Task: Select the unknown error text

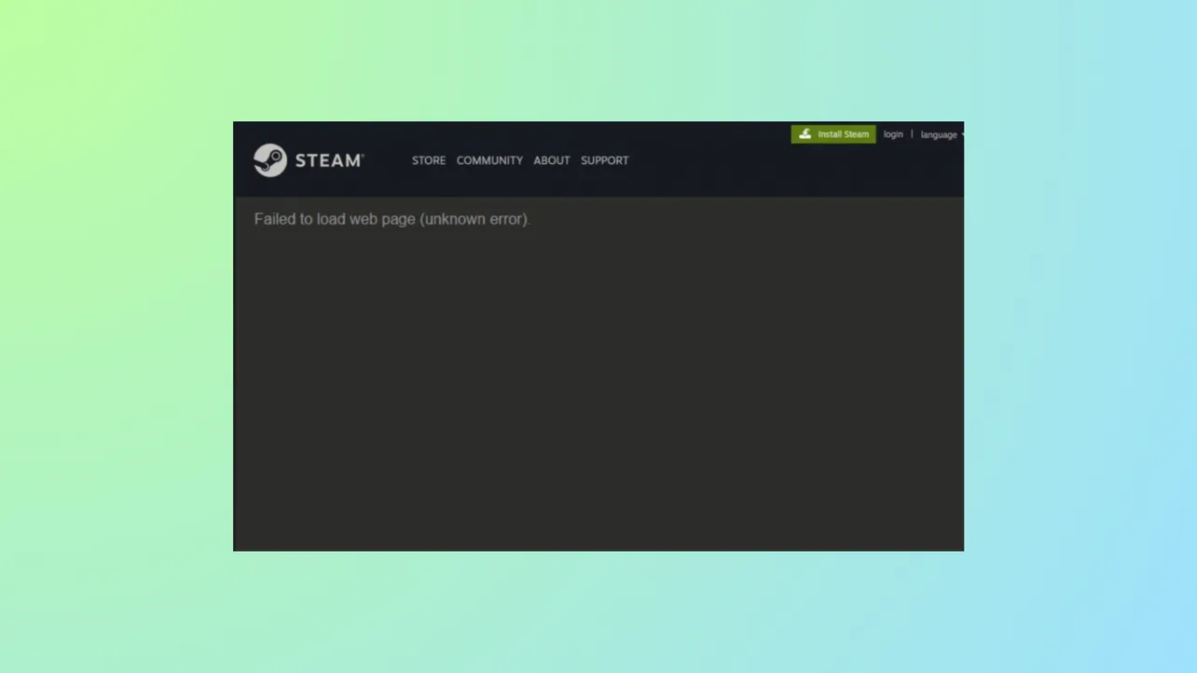Action: click(x=475, y=219)
